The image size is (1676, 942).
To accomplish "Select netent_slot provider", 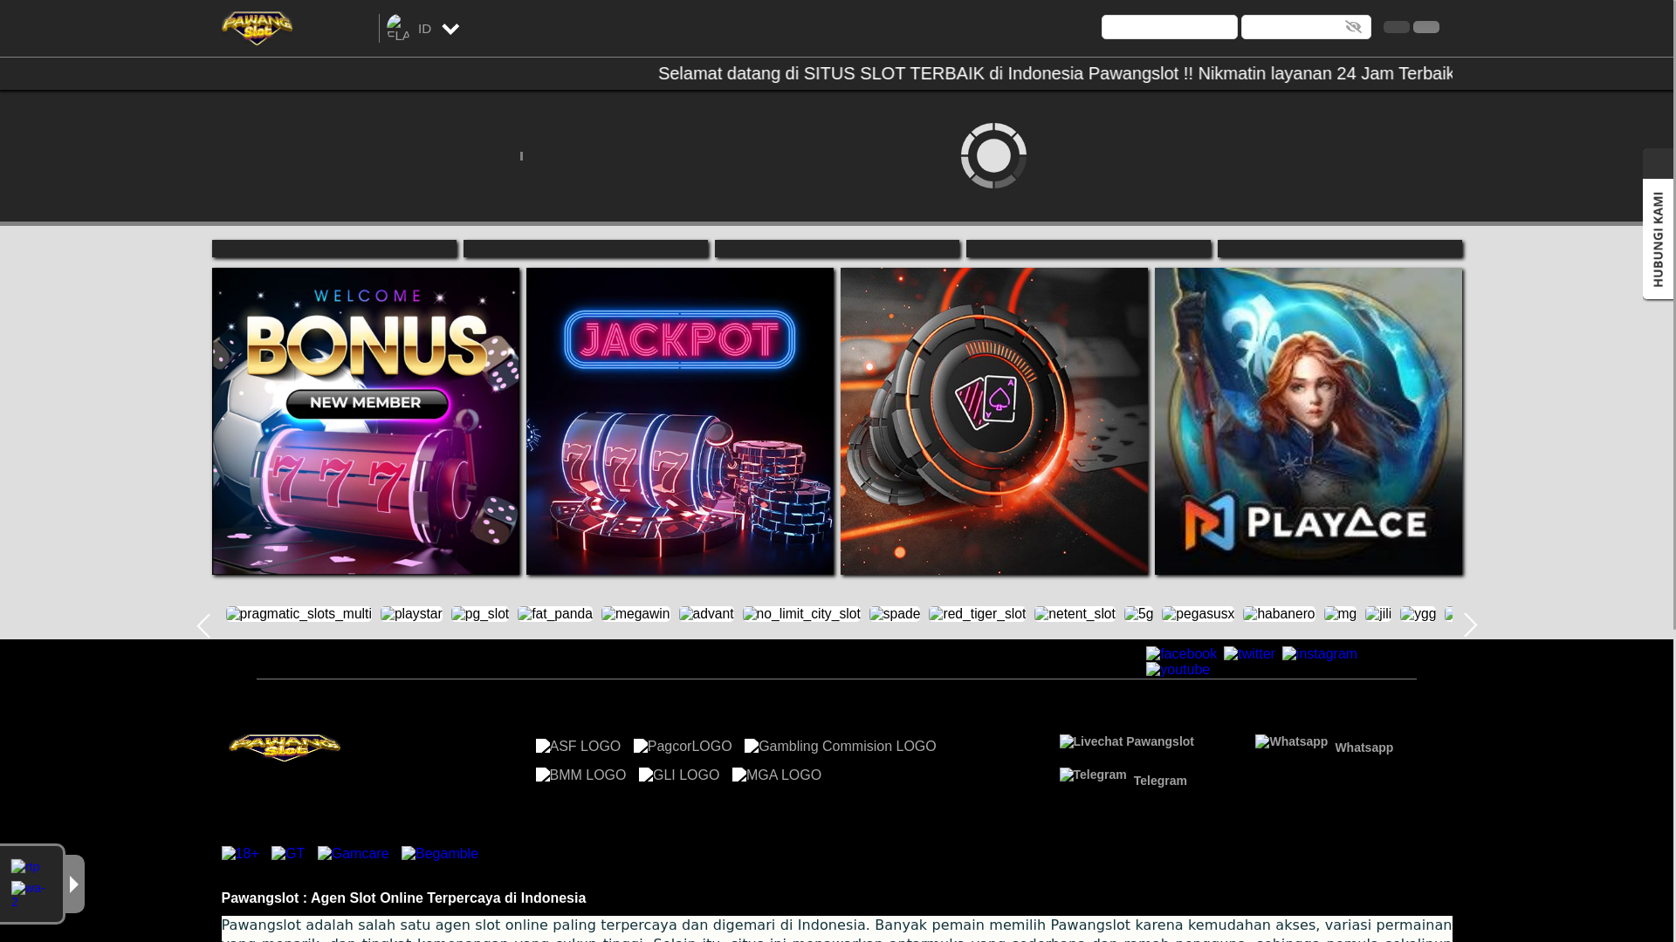I will [x=1075, y=614].
